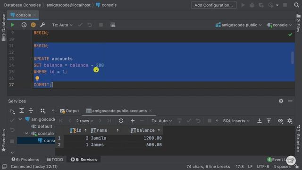Open the Files tool window sidebar
This screenshot has width=302, height=170.
pyautogui.click(x=298, y=23)
